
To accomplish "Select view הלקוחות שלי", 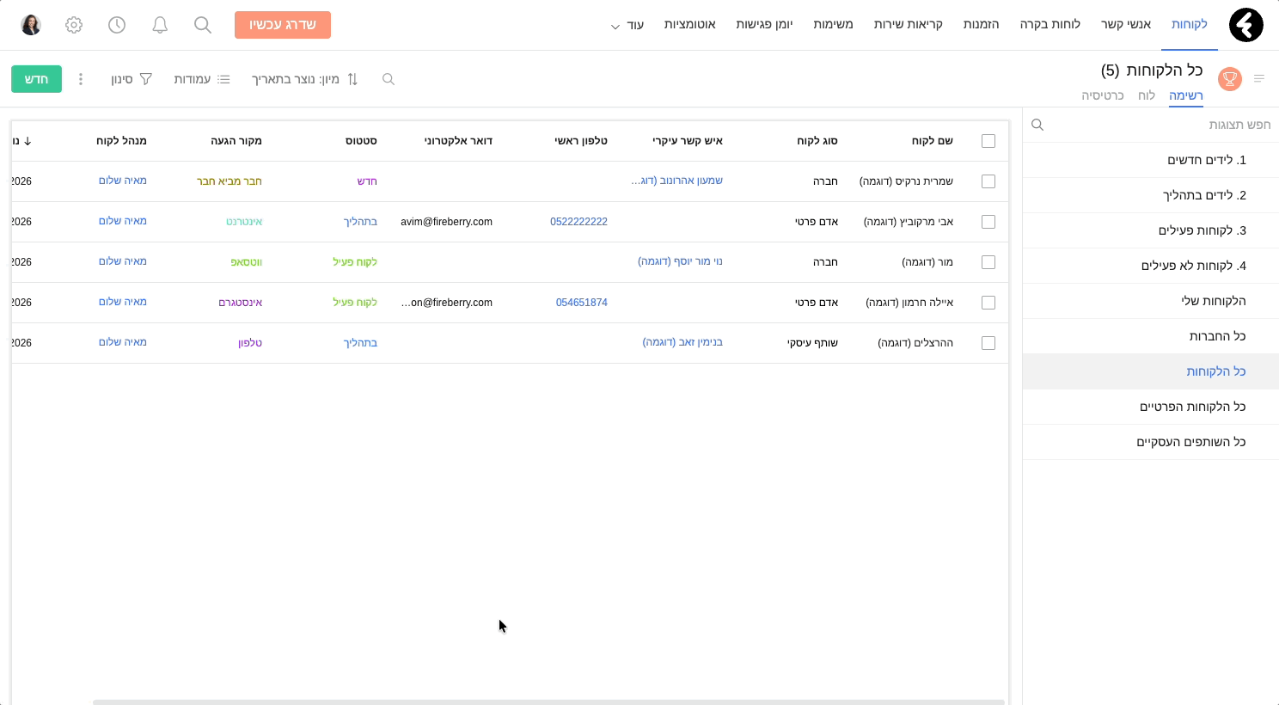I will point(1151,301).
